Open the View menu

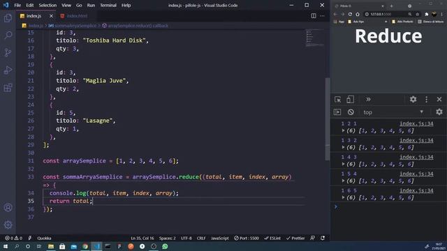click(66, 5)
